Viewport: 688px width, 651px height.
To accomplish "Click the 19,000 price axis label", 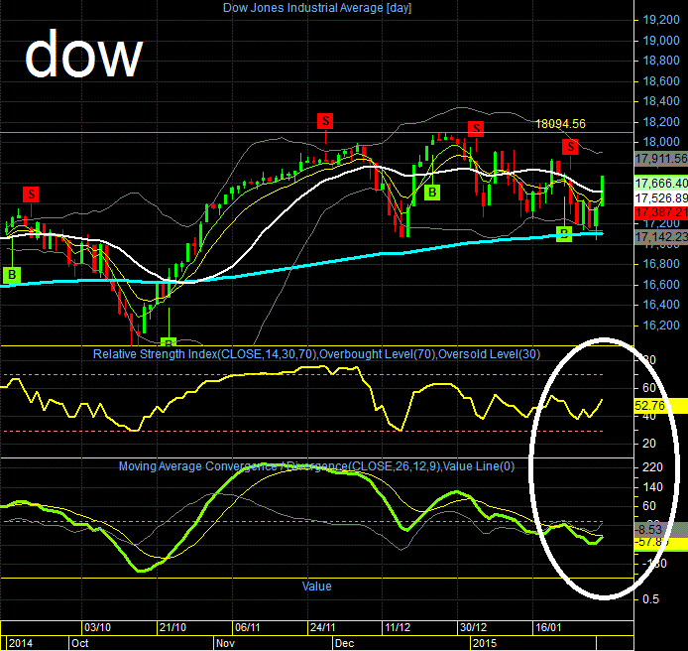I will point(661,41).
